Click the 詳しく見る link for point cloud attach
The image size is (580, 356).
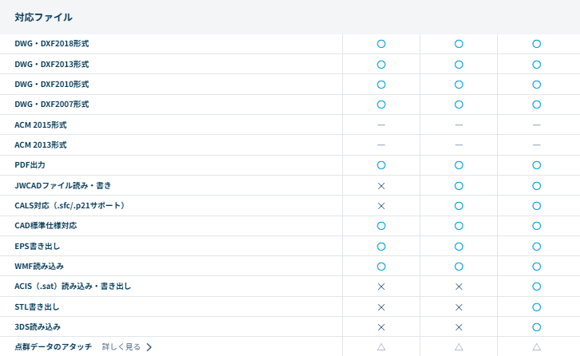121,347
